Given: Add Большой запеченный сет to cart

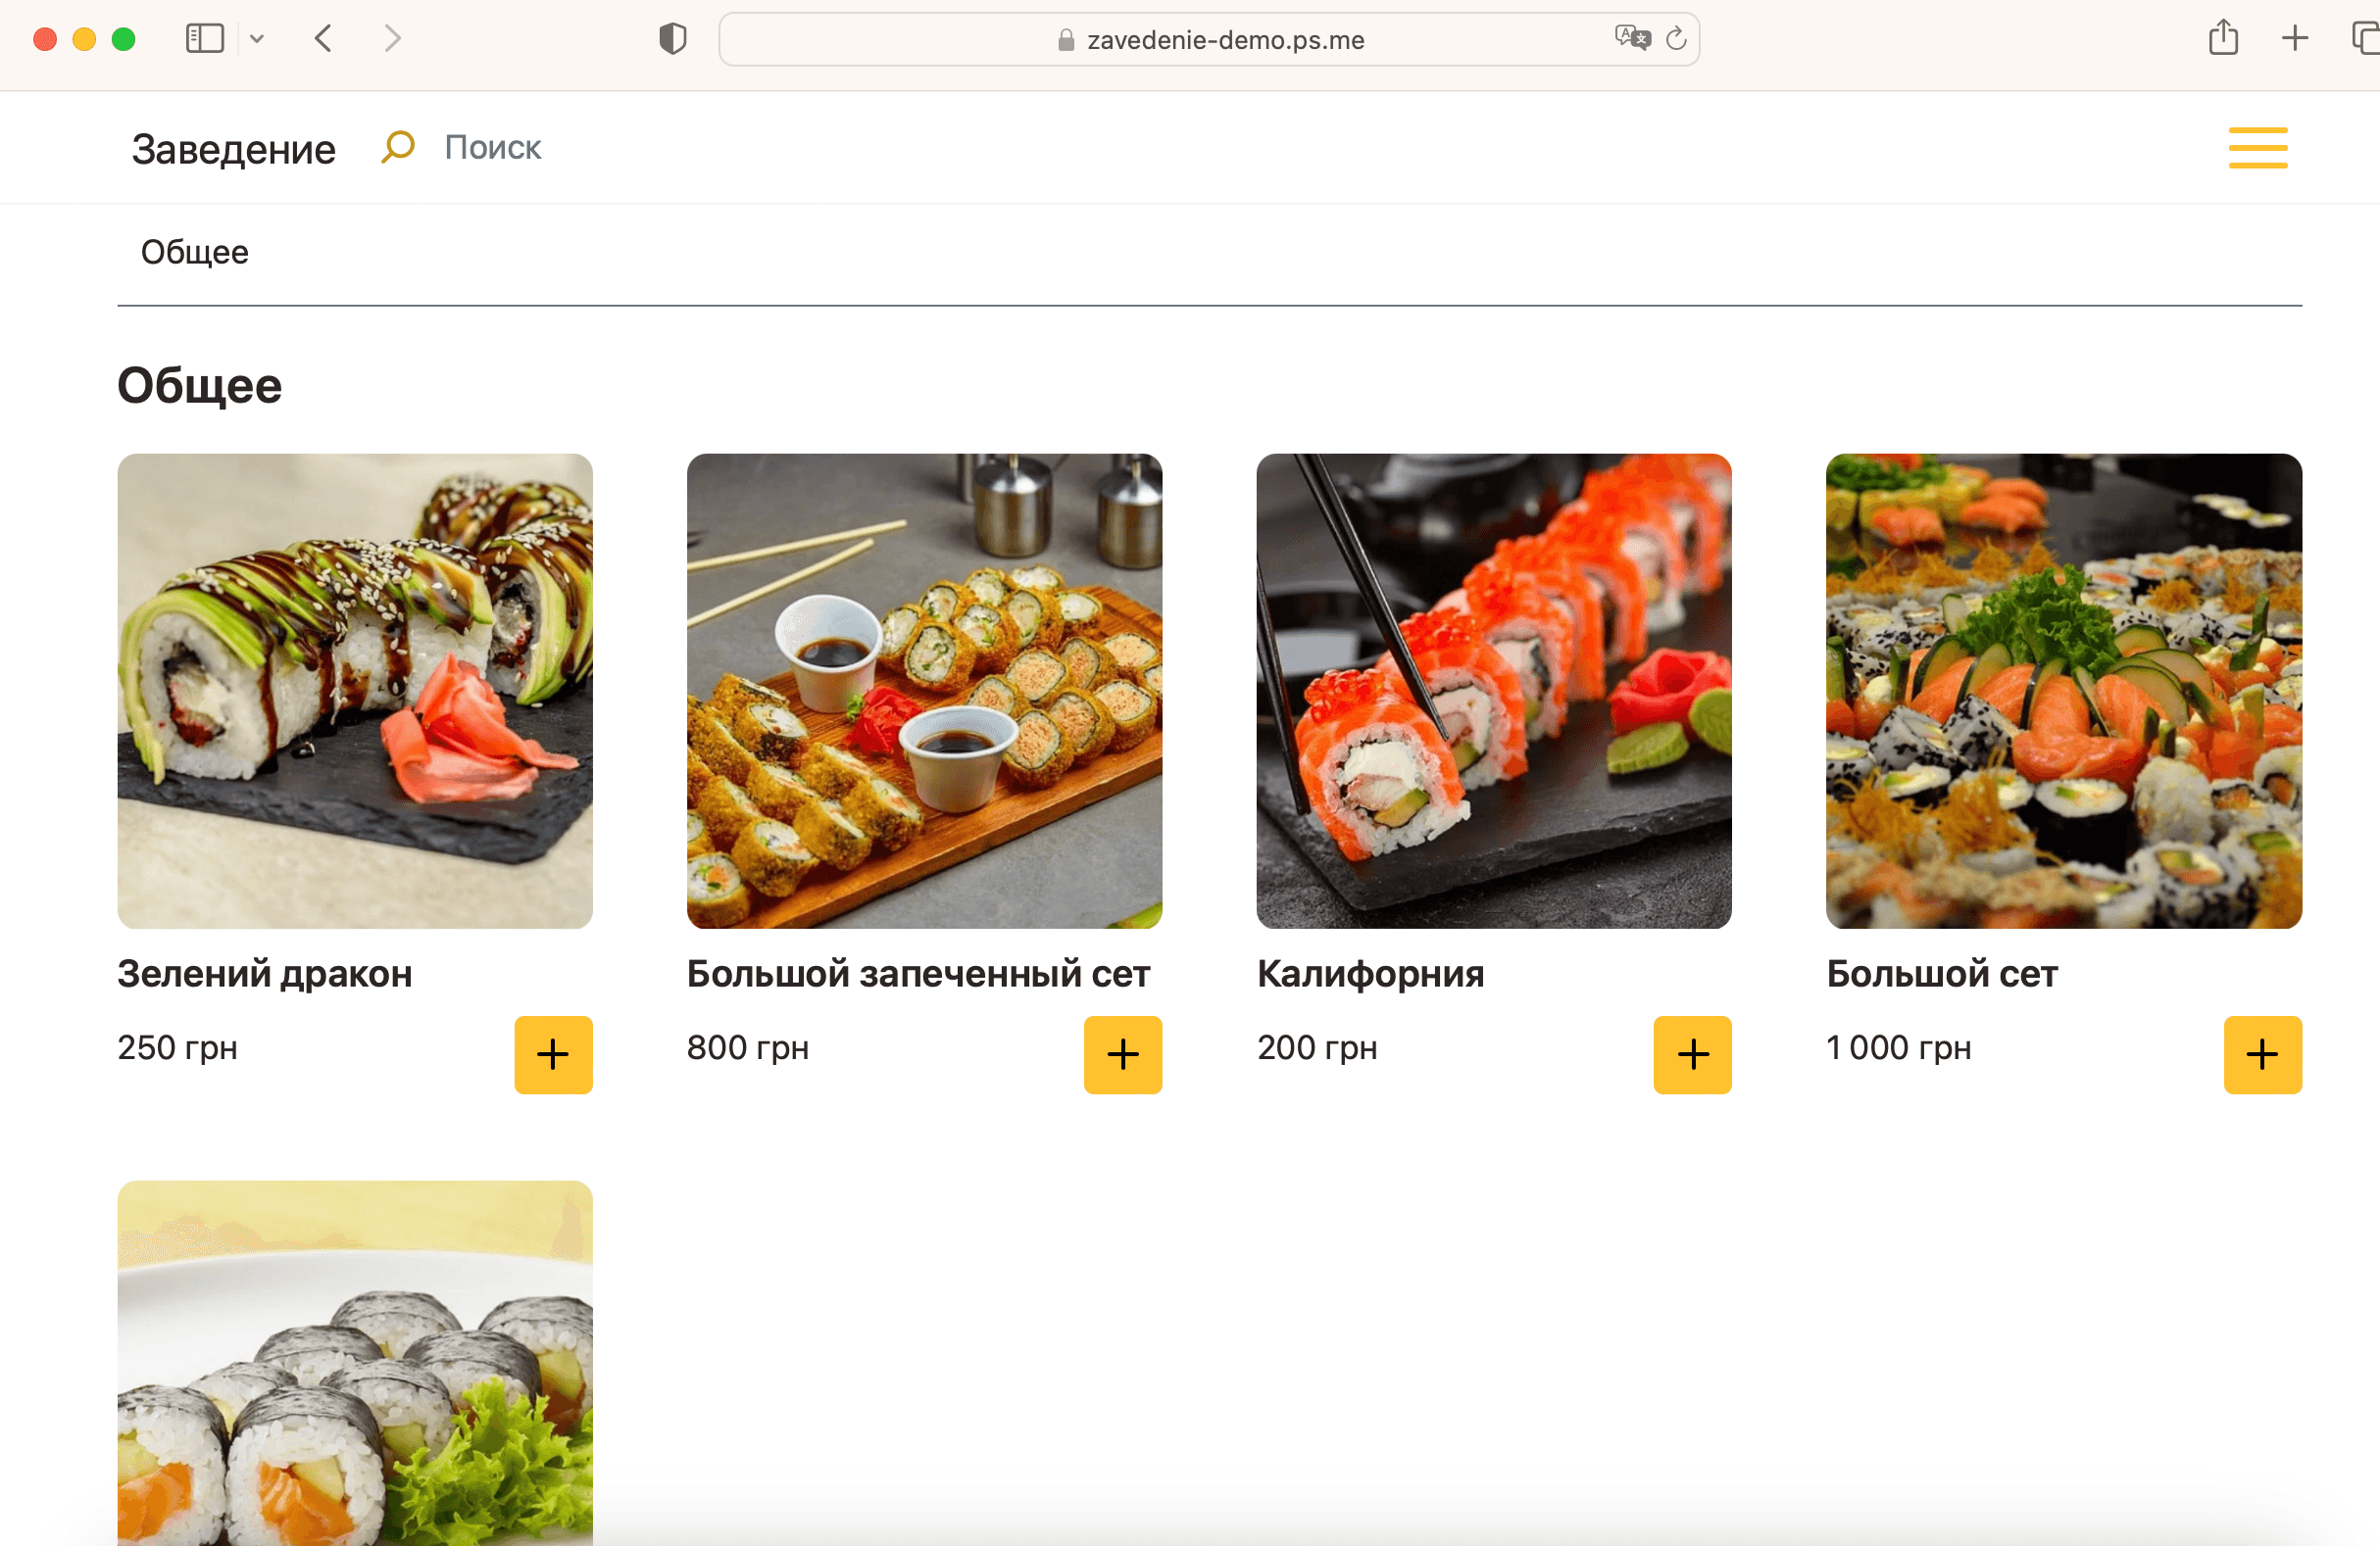Looking at the screenshot, I should coord(1122,1054).
